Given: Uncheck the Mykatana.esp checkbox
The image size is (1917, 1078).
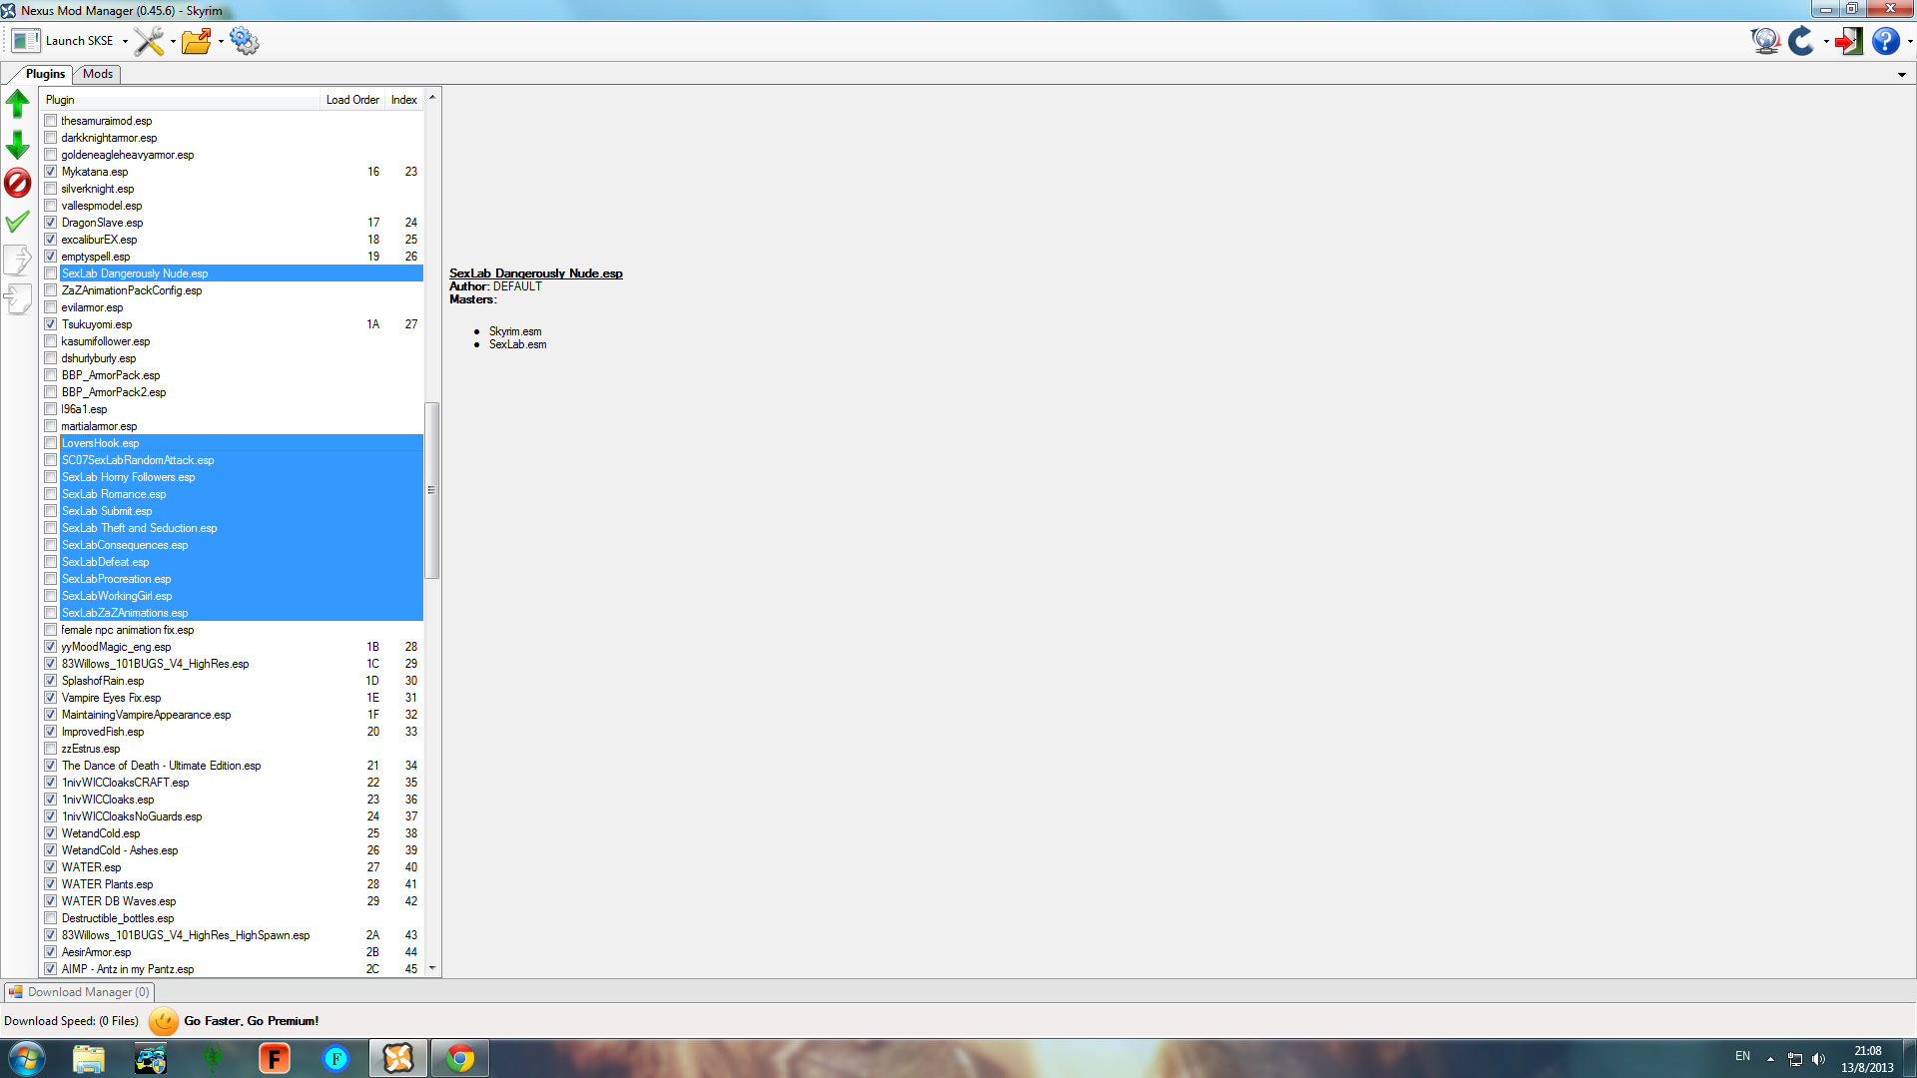Looking at the screenshot, I should [51, 172].
